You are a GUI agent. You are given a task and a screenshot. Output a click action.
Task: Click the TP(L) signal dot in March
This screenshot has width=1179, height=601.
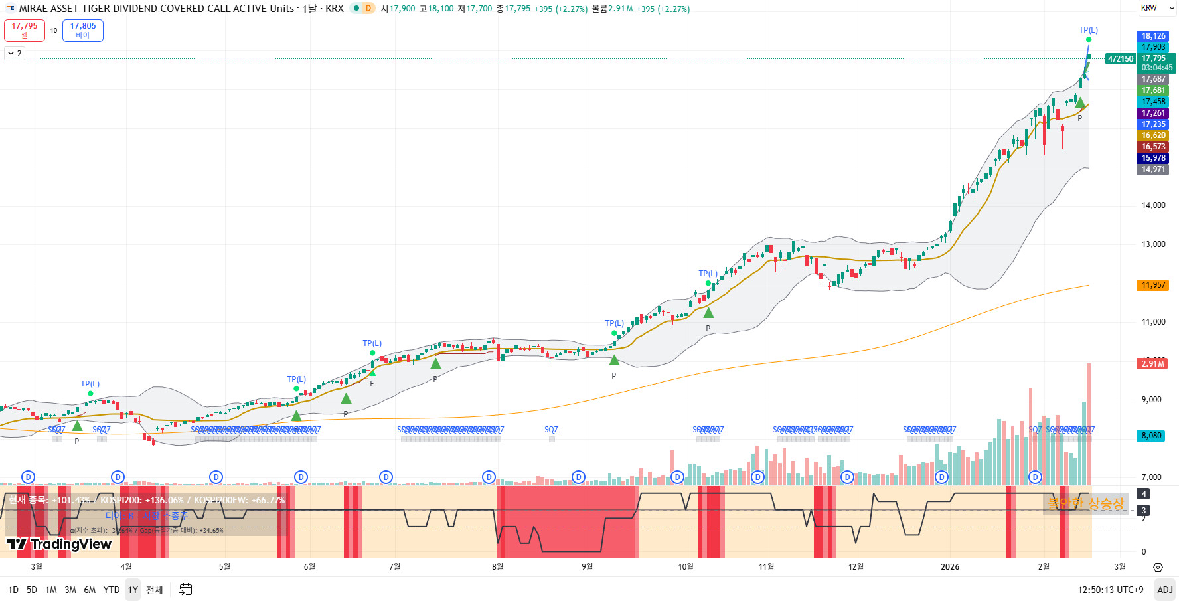click(90, 393)
